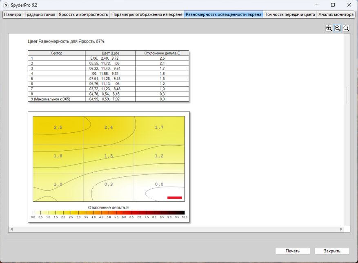
Task: Click the 5.0 mark on delta-E color scale
Action: (x=109, y=217)
